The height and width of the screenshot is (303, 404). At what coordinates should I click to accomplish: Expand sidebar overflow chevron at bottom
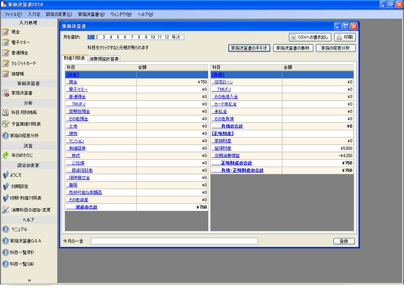point(29,280)
